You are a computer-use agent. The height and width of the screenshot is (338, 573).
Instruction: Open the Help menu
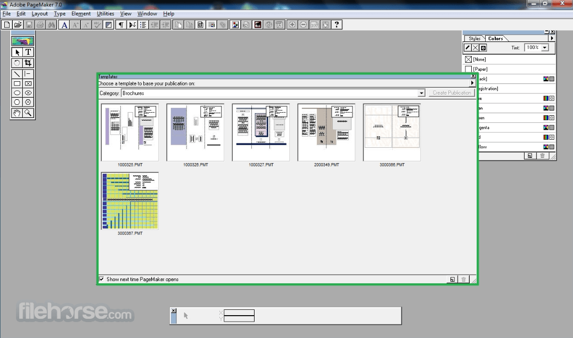168,13
